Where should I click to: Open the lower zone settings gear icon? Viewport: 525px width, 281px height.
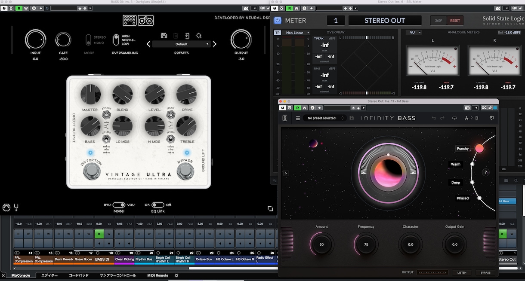tap(176, 275)
